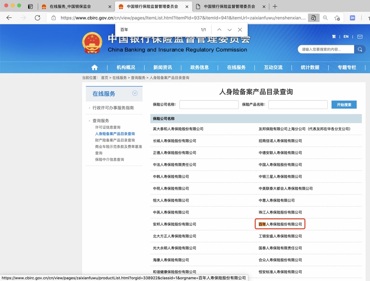Screen dimensions: 370x281
Task: Switch to English with the EN link
Action: pos(346,36)
